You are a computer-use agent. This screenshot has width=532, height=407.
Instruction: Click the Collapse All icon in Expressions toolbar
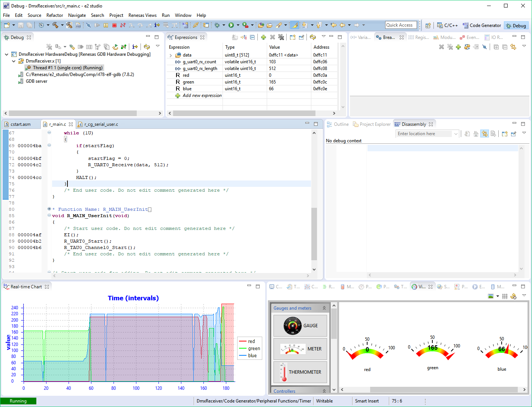pyautogui.click(x=253, y=37)
